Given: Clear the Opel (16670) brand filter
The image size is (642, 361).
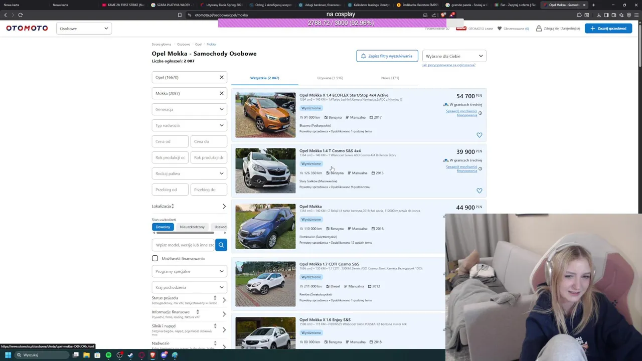Looking at the screenshot, I should (x=221, y=77).
